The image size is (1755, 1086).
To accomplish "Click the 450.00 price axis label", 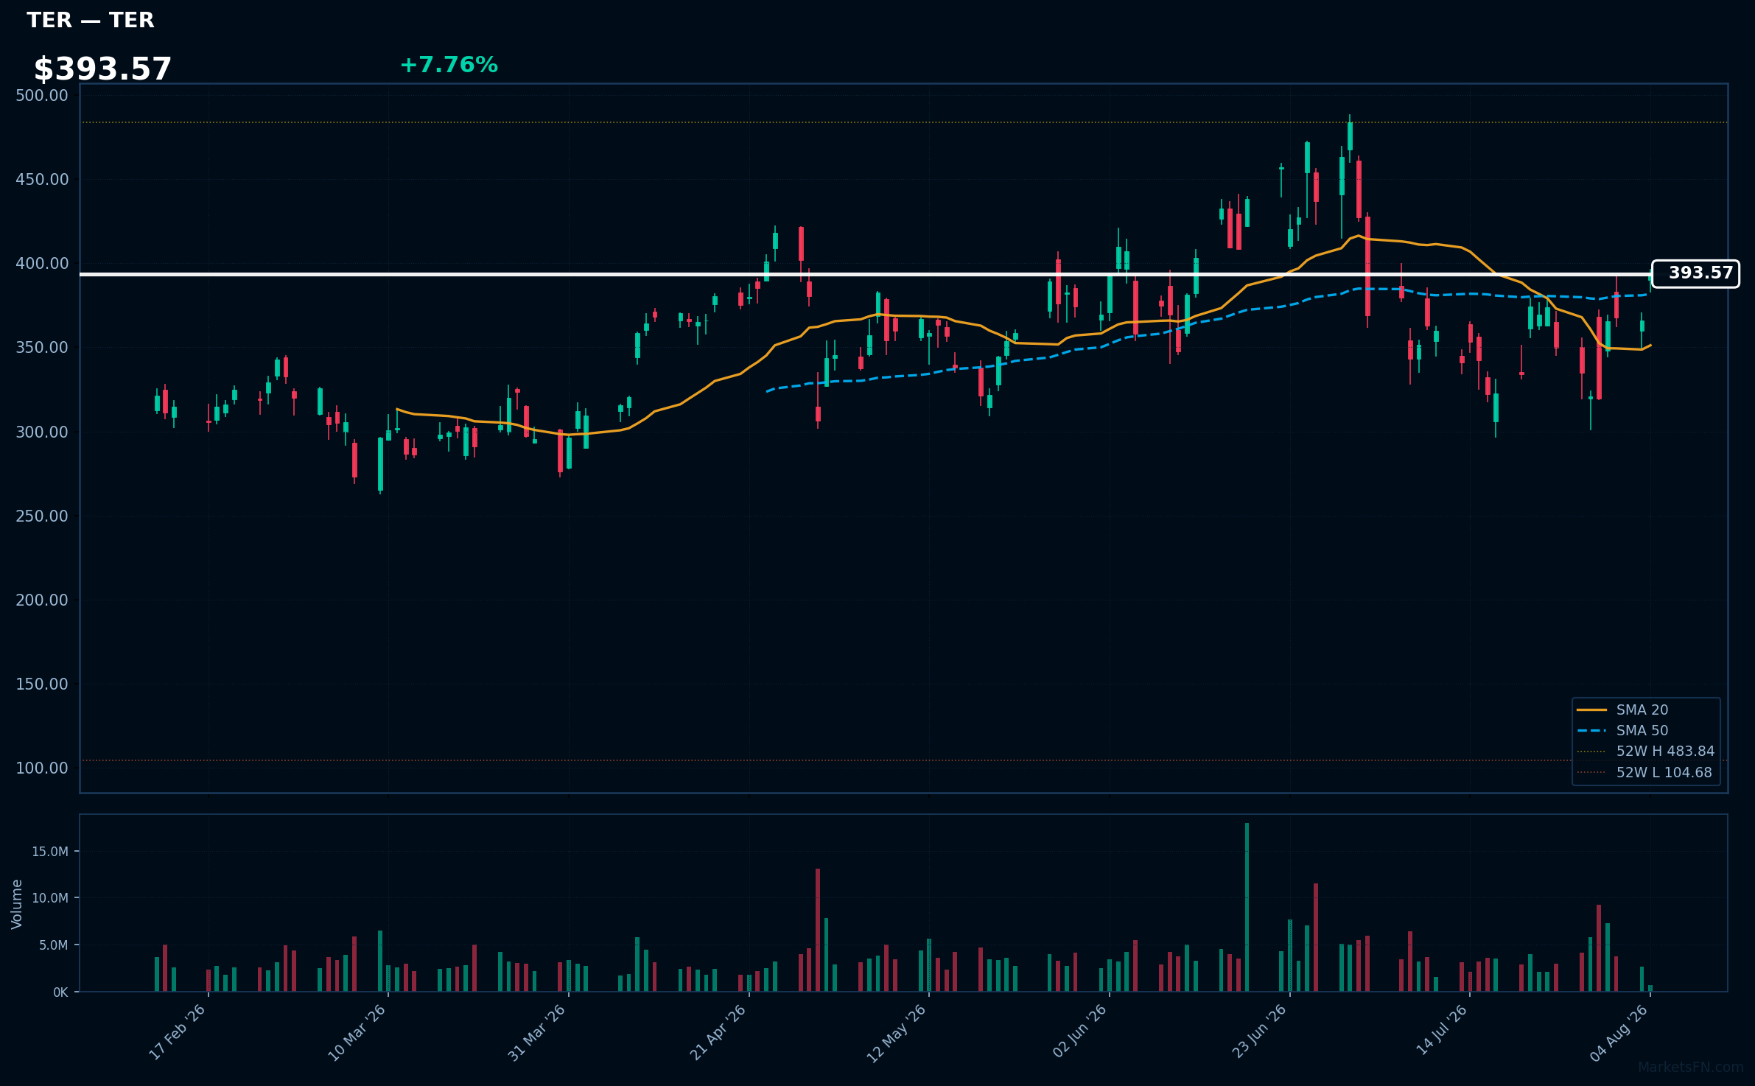I will click(x=42, y=179).
